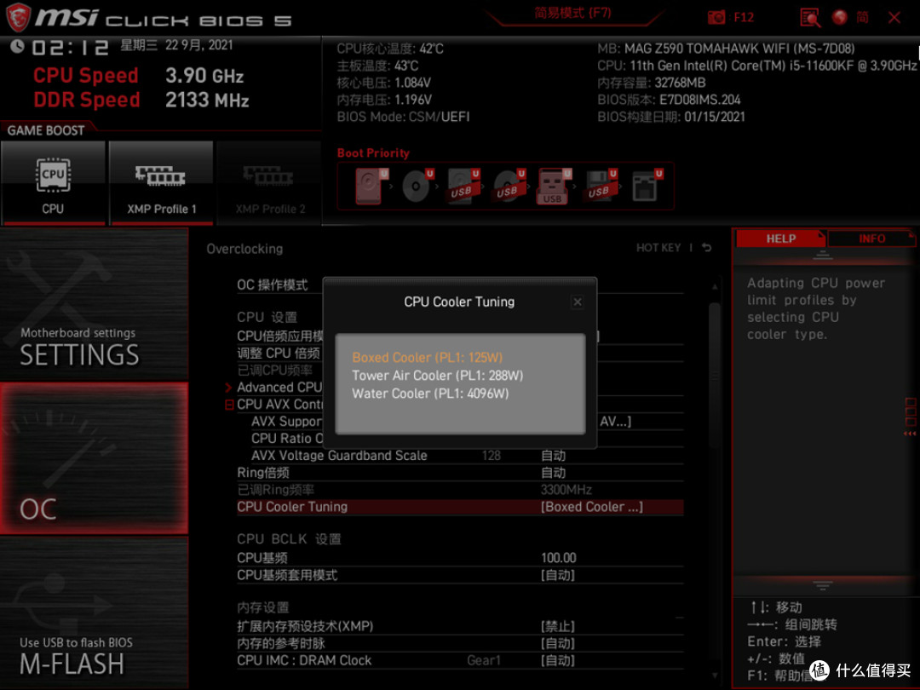Screen dimensions: 920x690
Task: Open the BIOS search magnifier icon
Action: [810, 18]
